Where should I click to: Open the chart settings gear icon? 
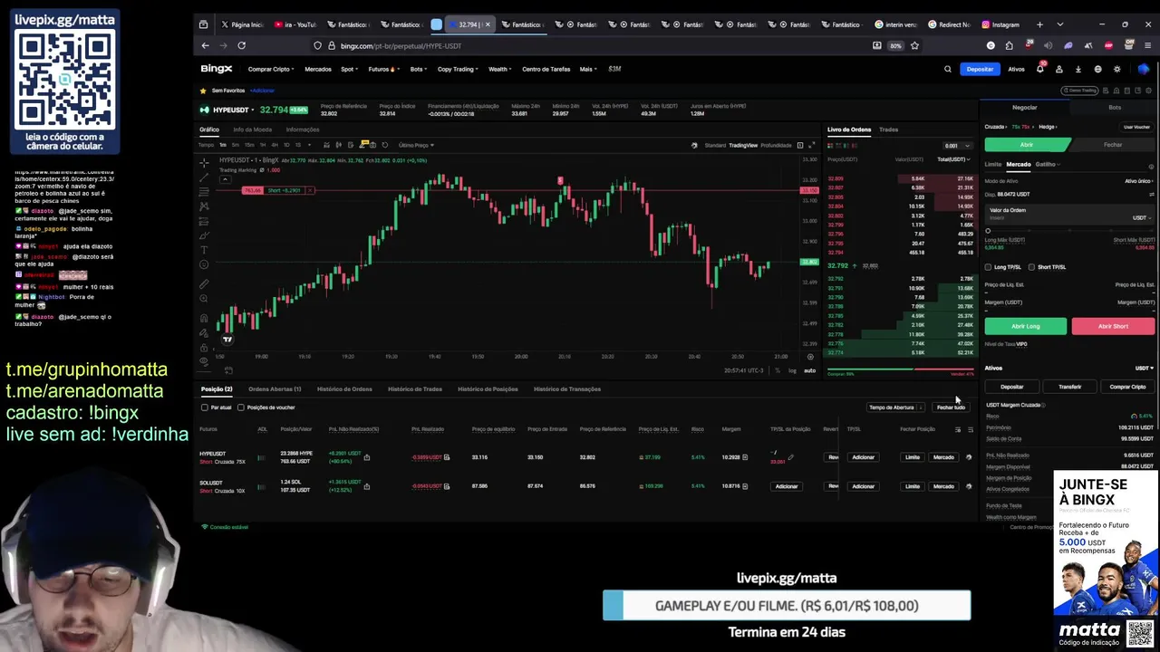click(x=810, y=357)
